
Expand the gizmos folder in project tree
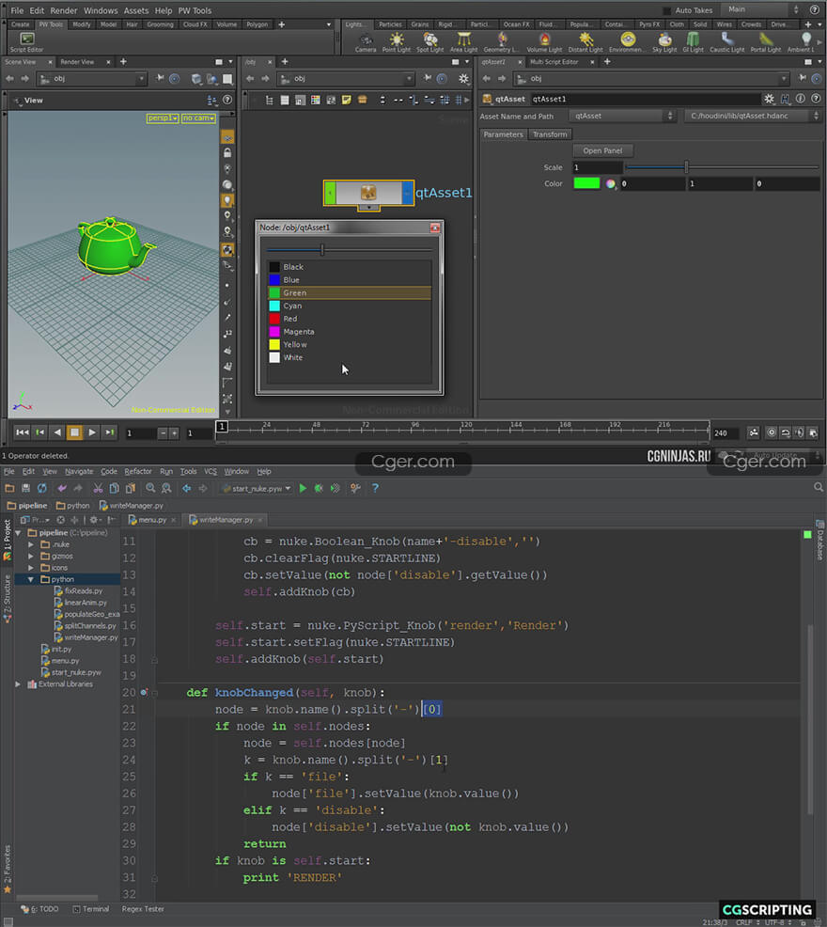point(31,557)
